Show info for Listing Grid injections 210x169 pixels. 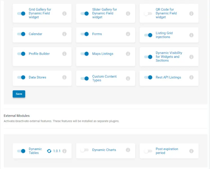point(191,35)
